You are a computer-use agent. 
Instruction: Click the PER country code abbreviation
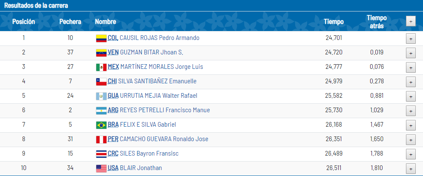113,139
